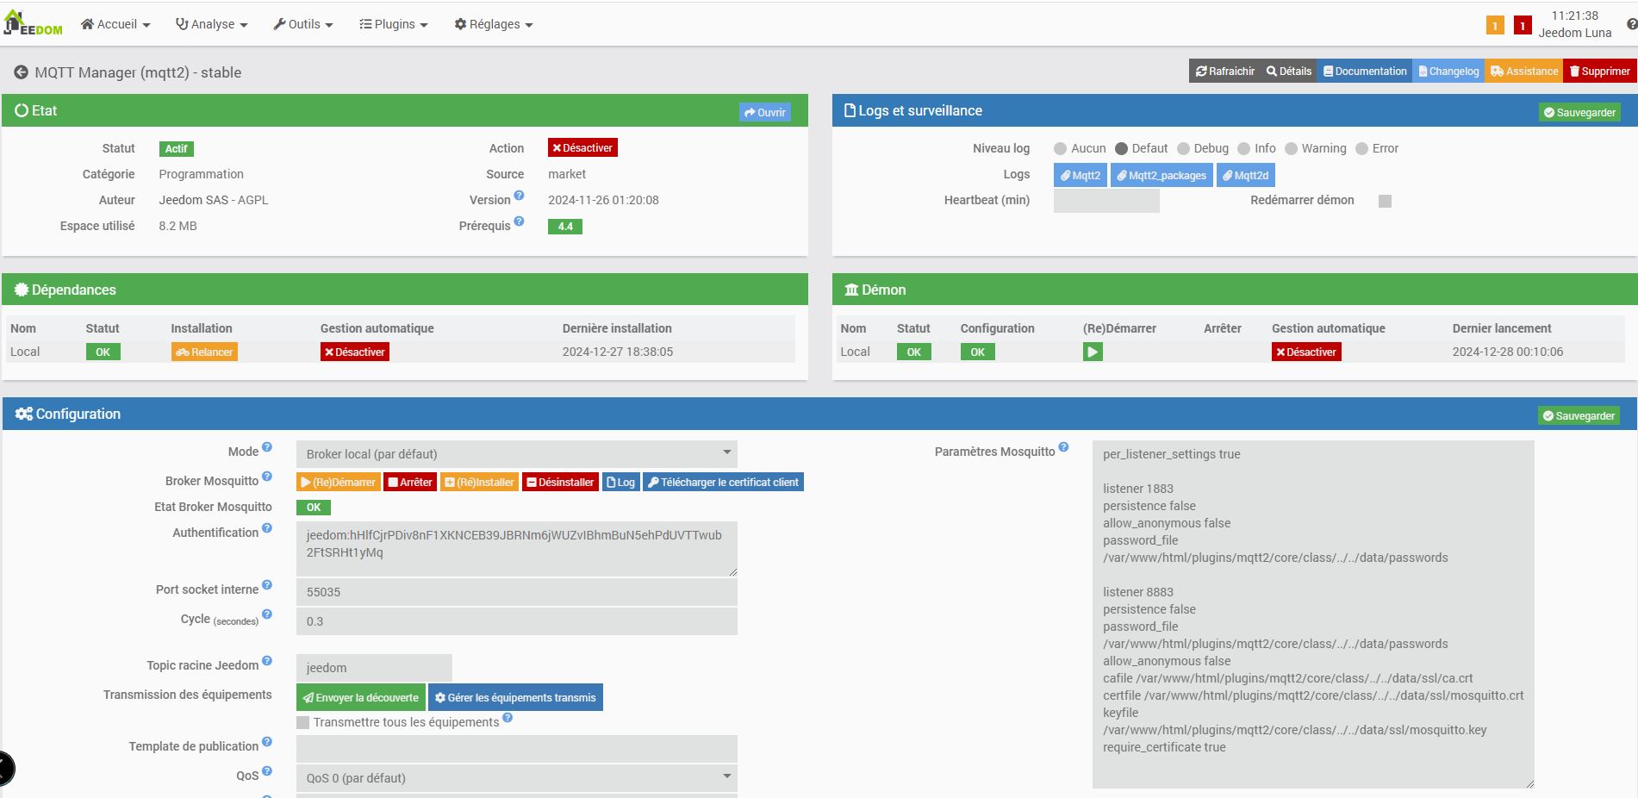Select Debug log level

1183,149
